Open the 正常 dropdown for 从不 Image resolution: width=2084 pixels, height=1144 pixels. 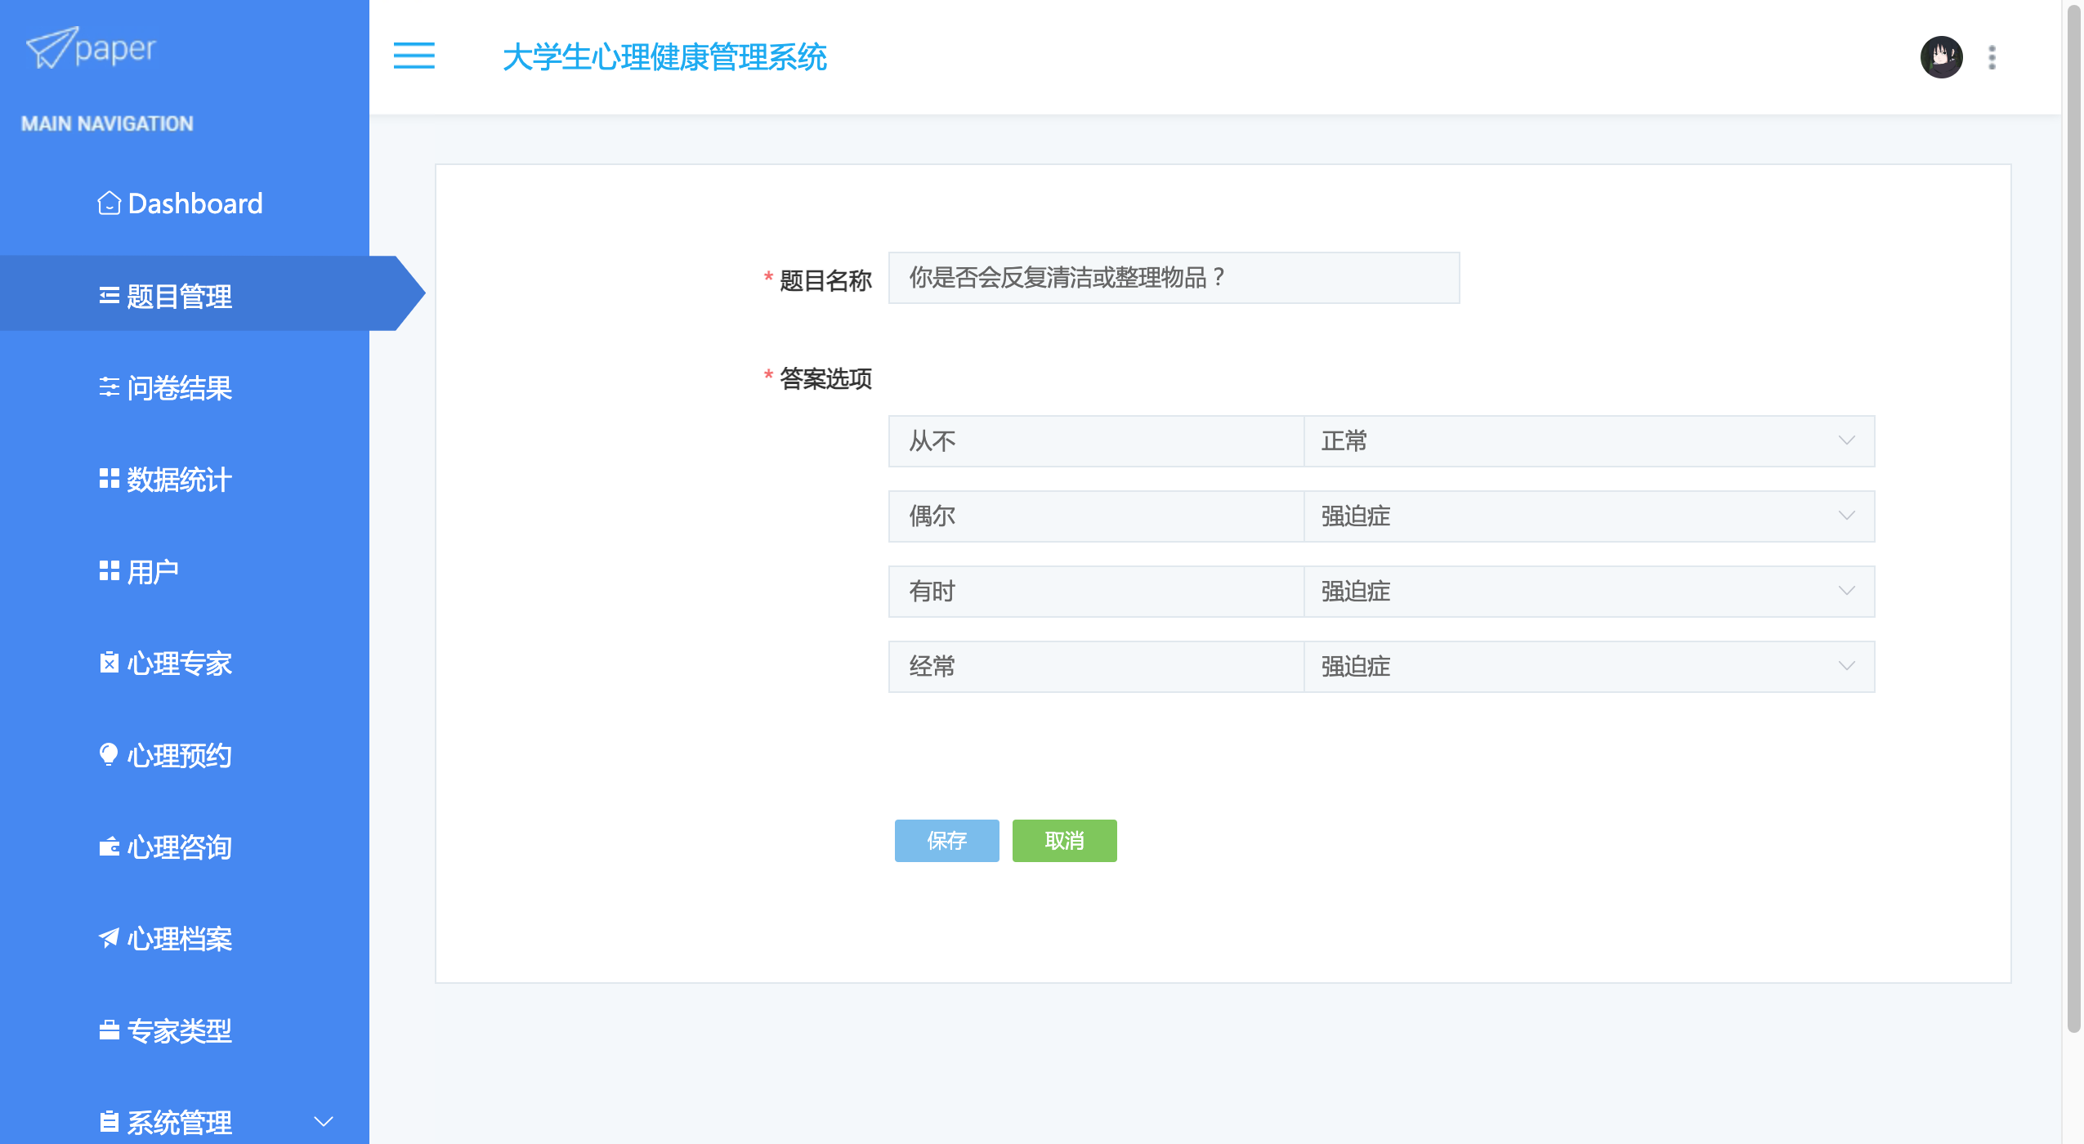coord(1588,441)
